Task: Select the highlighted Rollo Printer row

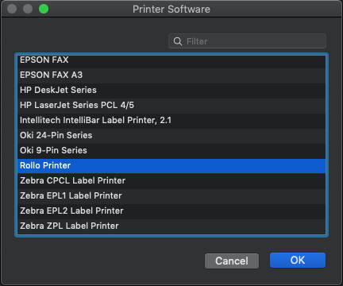Action: pyautogui.click(x=171, y=166)
